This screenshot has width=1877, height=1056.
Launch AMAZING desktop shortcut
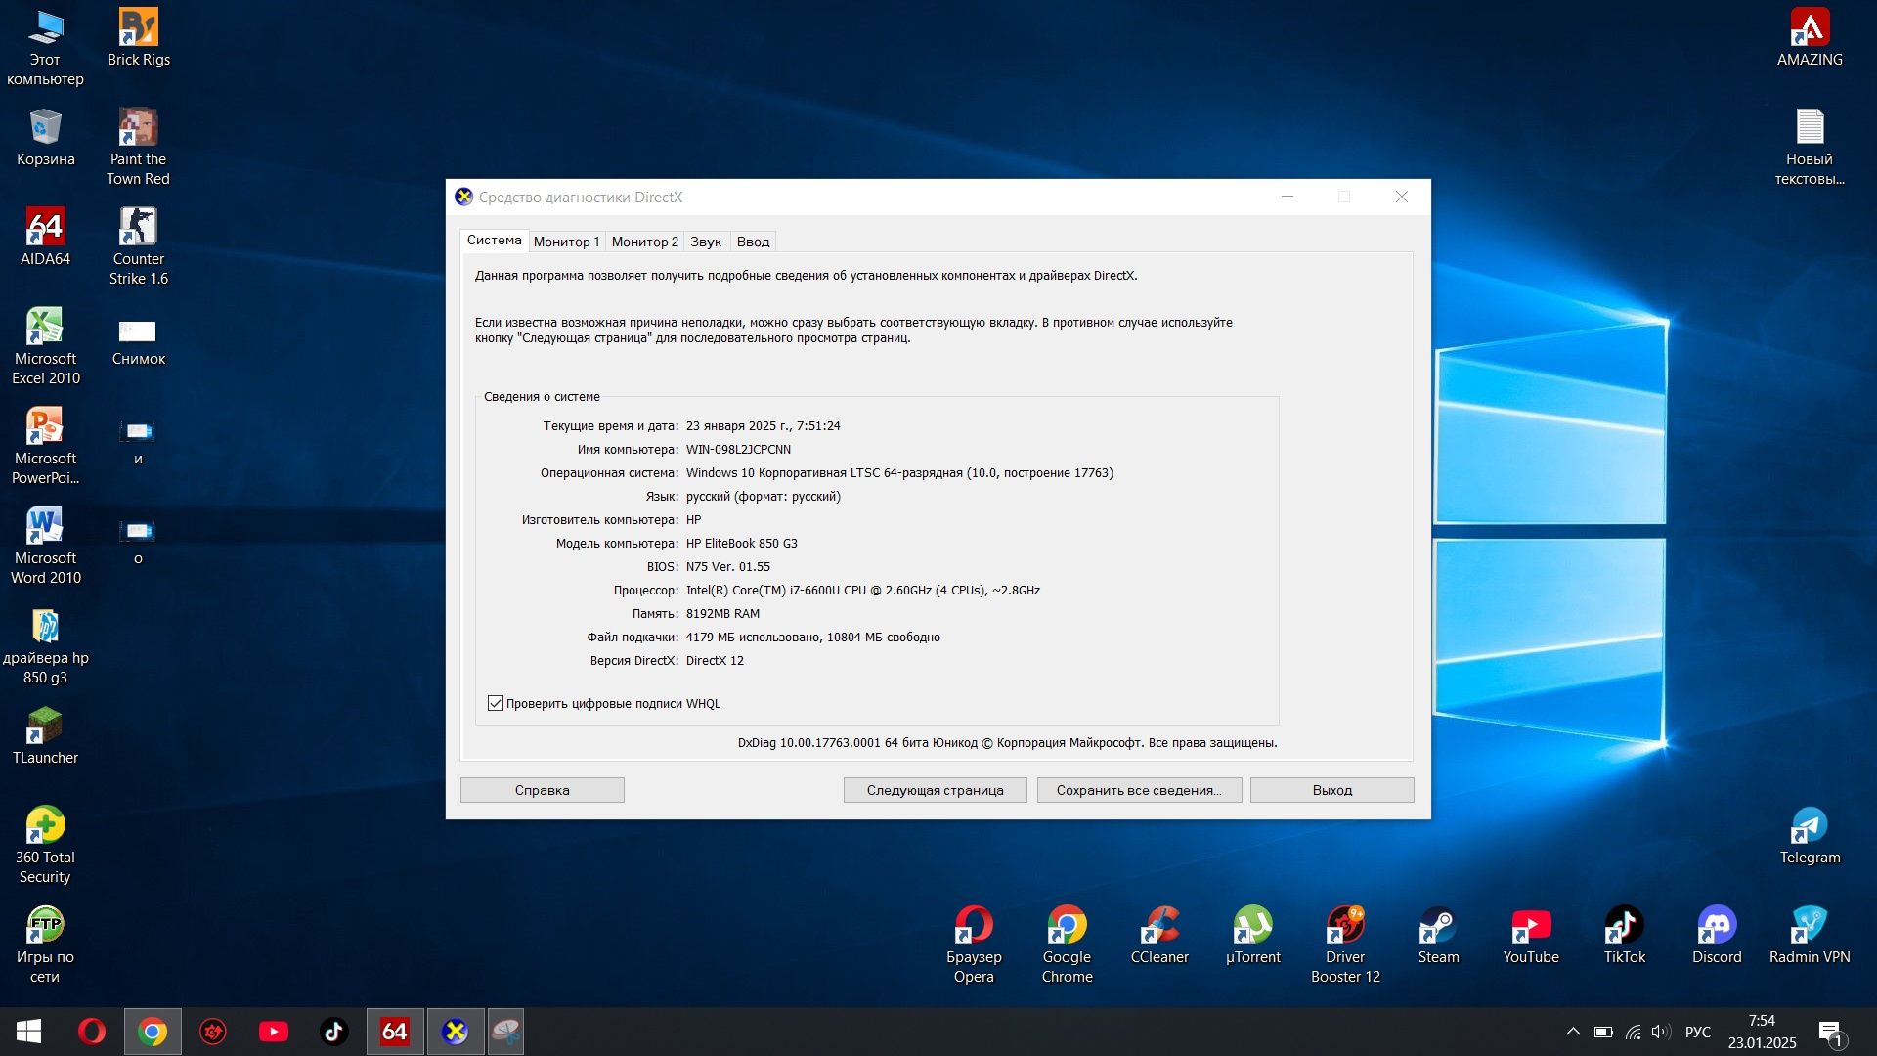(1810, 38)
